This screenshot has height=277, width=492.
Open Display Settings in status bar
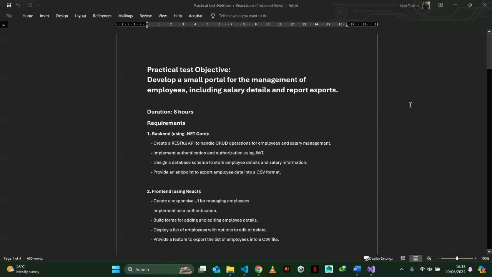tap(378, 258)
